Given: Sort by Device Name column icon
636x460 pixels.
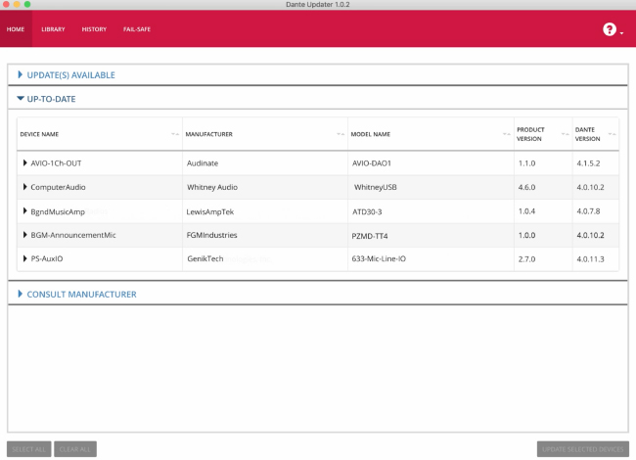Looking at the screenshot, I should coord(174,134).
